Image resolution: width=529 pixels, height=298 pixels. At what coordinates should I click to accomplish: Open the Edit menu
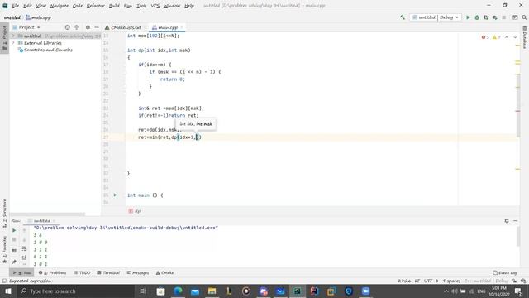(27, 6)
